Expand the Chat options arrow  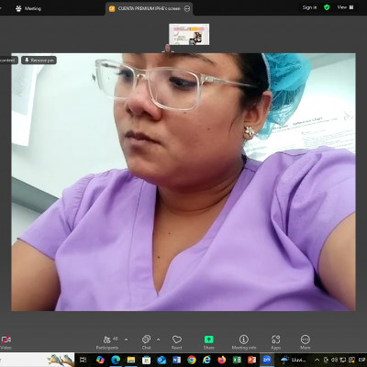(x=159, y=339)
